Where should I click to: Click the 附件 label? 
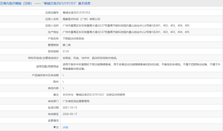click(x=56, y=82)
